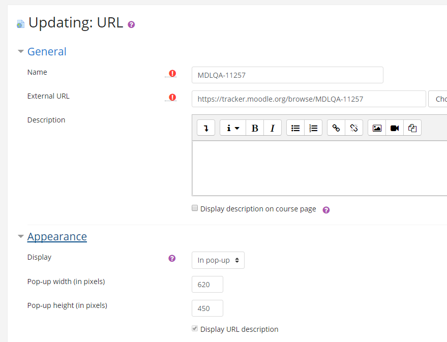Collapse the General section
The image size is (447, 342).
pos(47,51)
